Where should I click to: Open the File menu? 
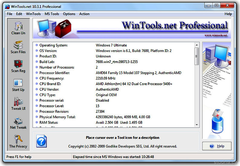10,14
